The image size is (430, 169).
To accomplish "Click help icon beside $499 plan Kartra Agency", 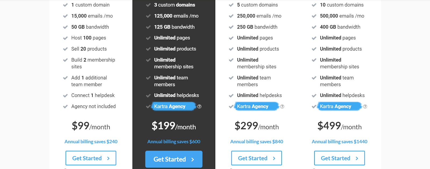I will coord(365,106).
